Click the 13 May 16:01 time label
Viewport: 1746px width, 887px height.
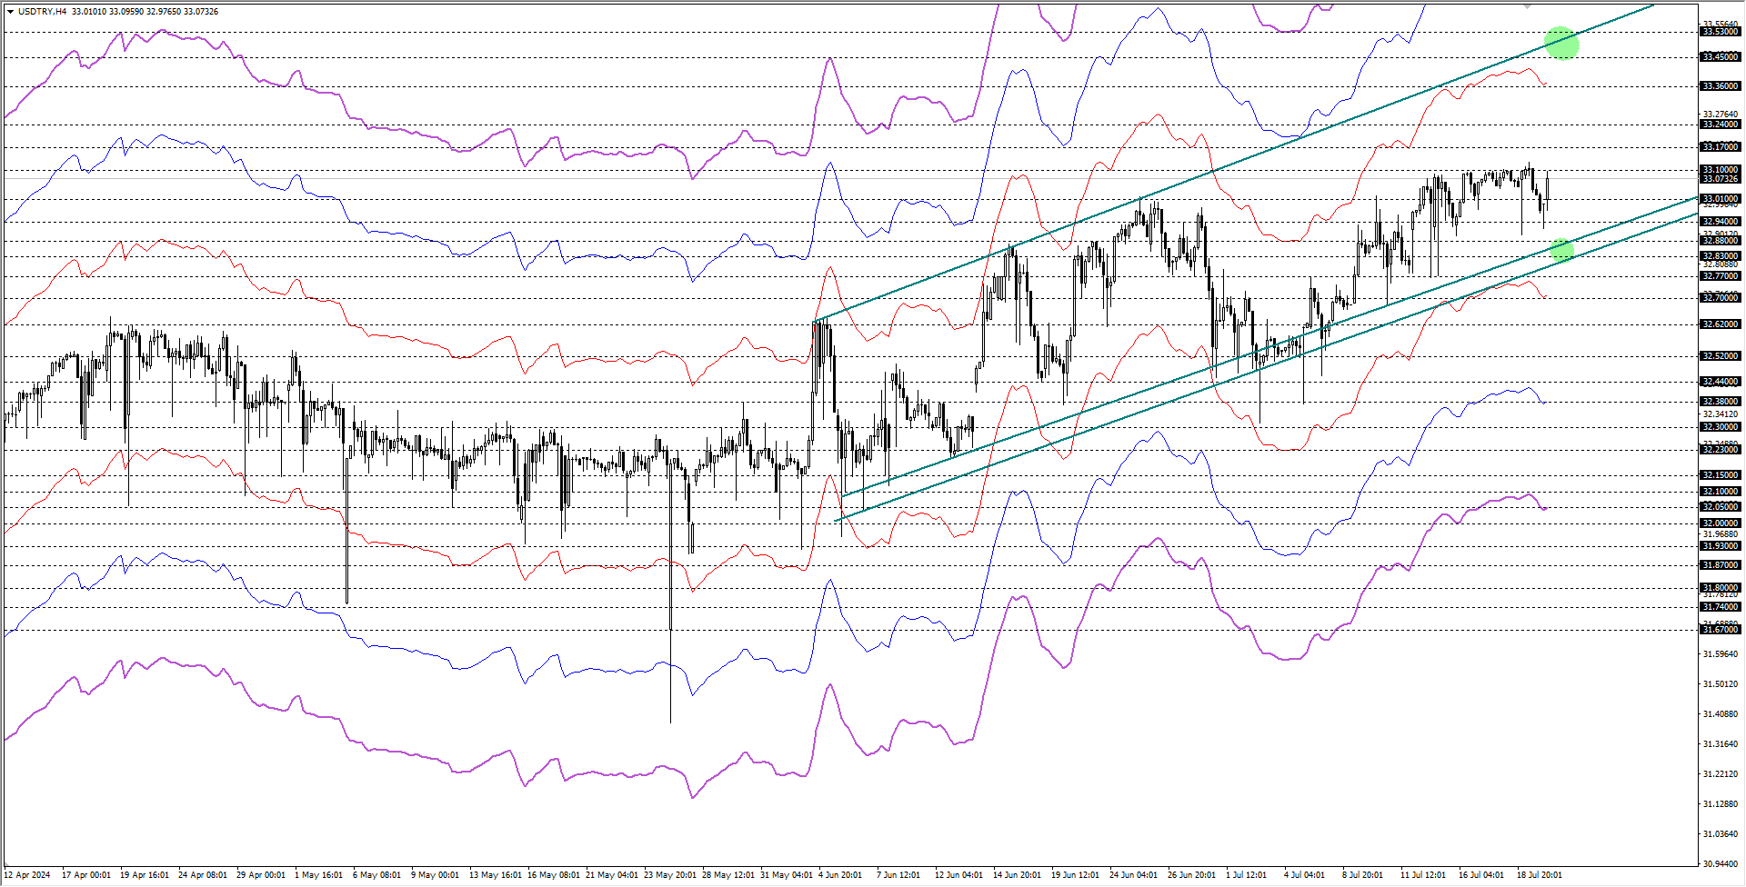coord(496,875)
